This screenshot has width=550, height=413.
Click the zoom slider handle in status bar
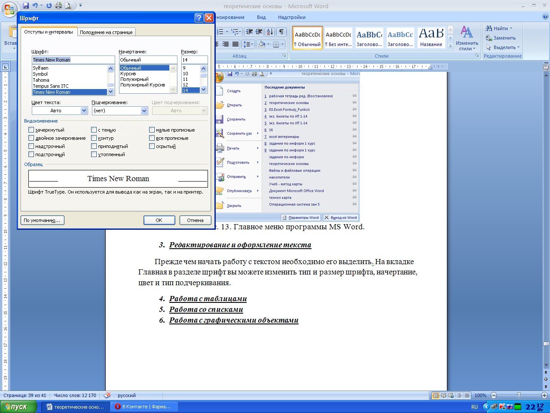(519, 395)
